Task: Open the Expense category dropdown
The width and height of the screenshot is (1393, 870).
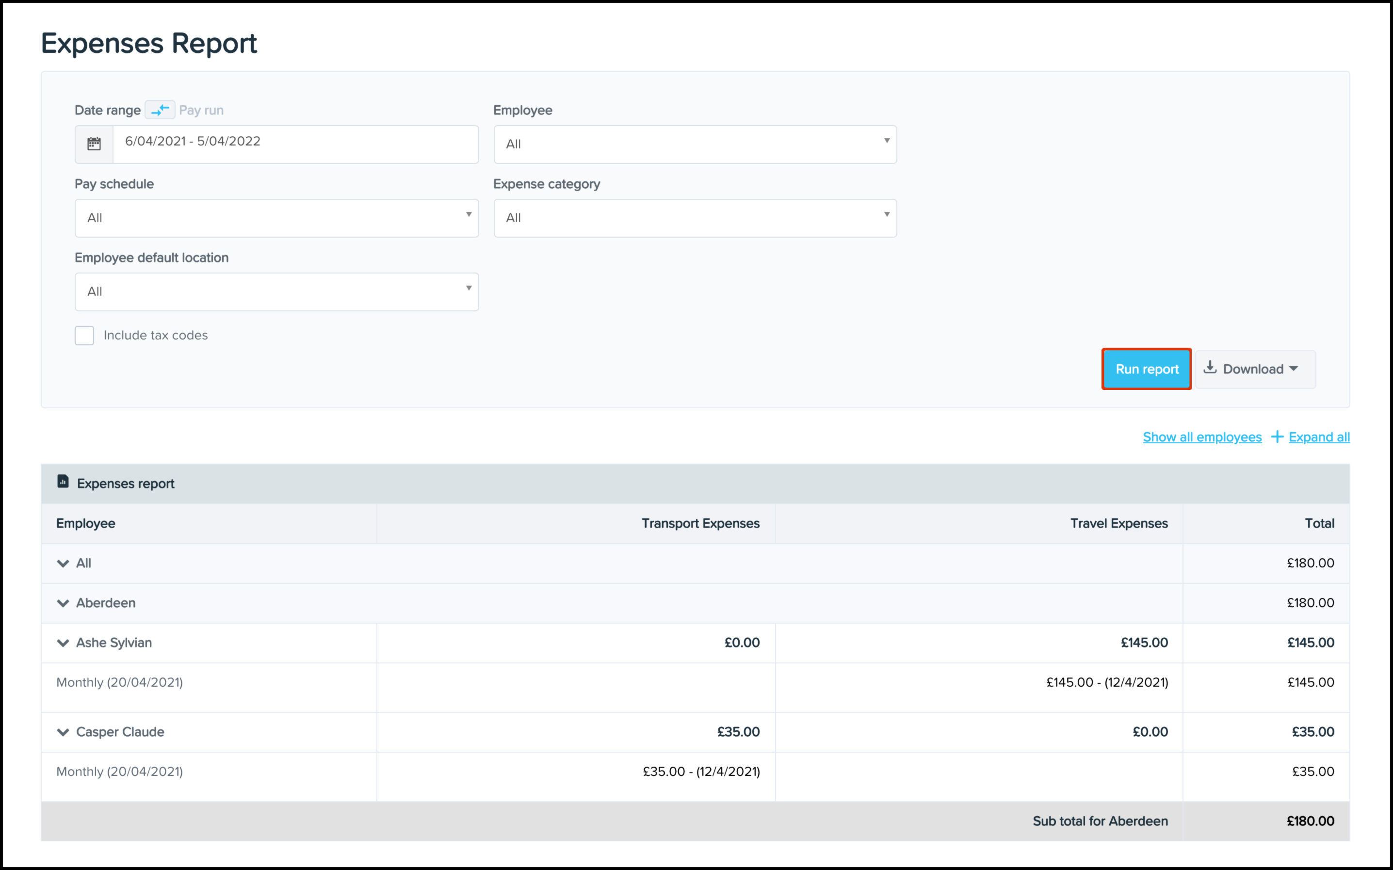Action: pyautogui.click(x=695, y=218)
